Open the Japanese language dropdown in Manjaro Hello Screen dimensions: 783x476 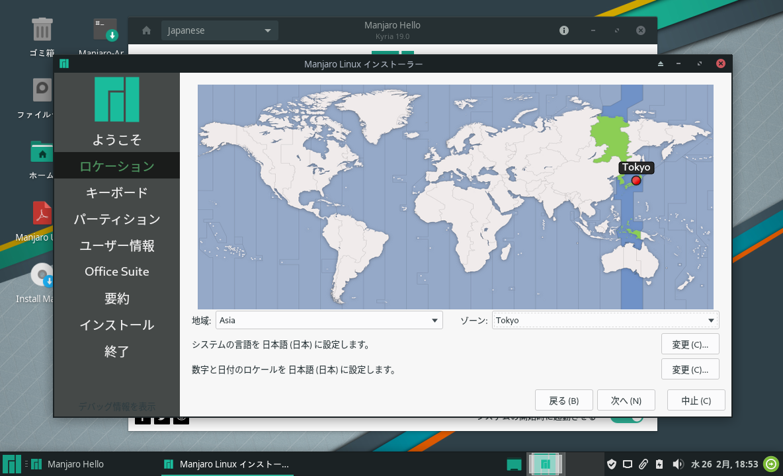(220, 30)
